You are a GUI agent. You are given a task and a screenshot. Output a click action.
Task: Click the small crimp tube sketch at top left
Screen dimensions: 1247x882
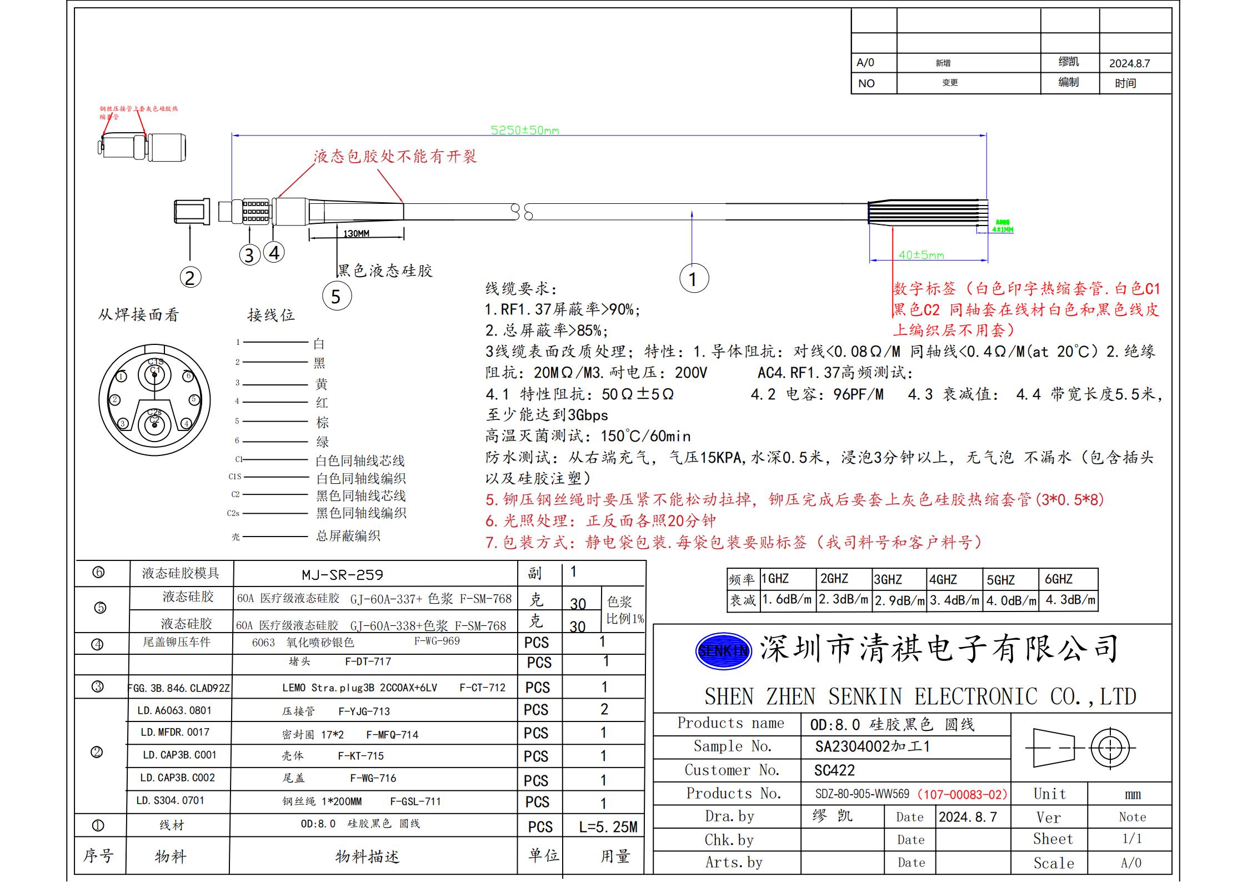coord(143,147)
